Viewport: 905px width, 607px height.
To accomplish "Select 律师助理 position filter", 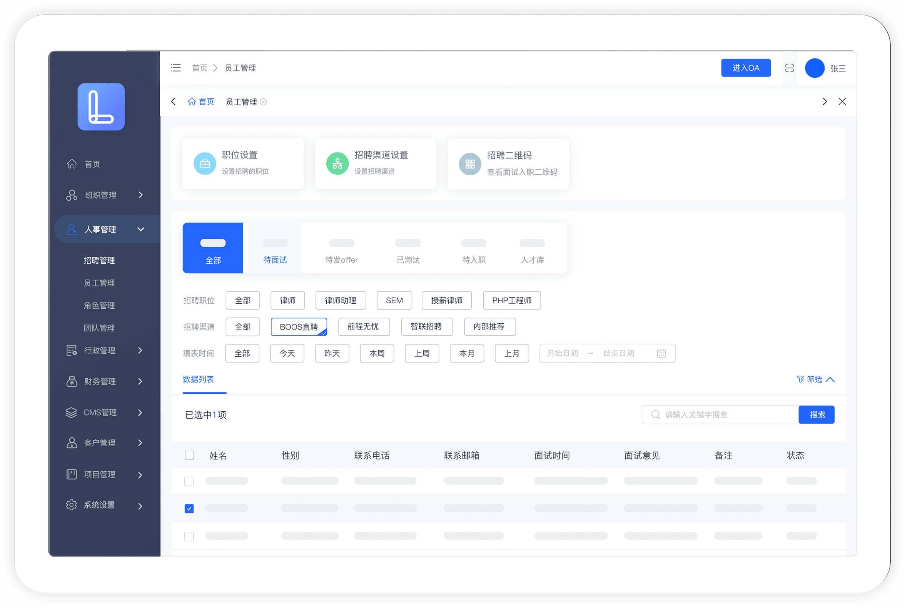I will (x=340, y=300).
